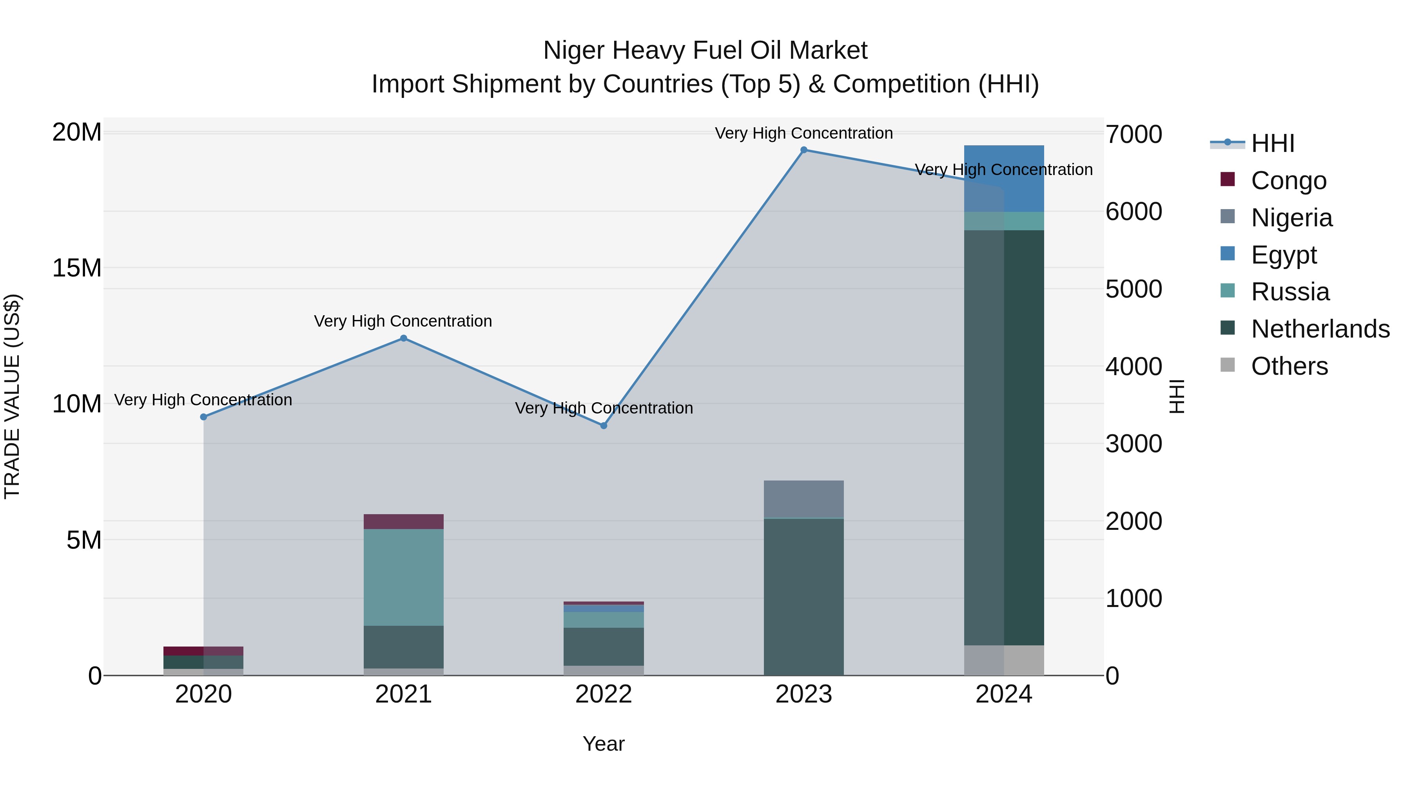The width and height of the screenshot is (1411, 793).
Task: Click the 2021 x-axis label
Action: [404, 694]
